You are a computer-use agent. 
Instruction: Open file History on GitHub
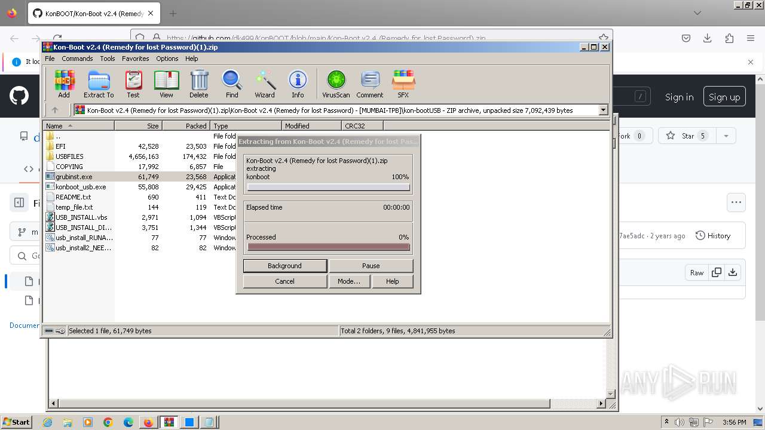pyautogui.click(x=713, y=236)
